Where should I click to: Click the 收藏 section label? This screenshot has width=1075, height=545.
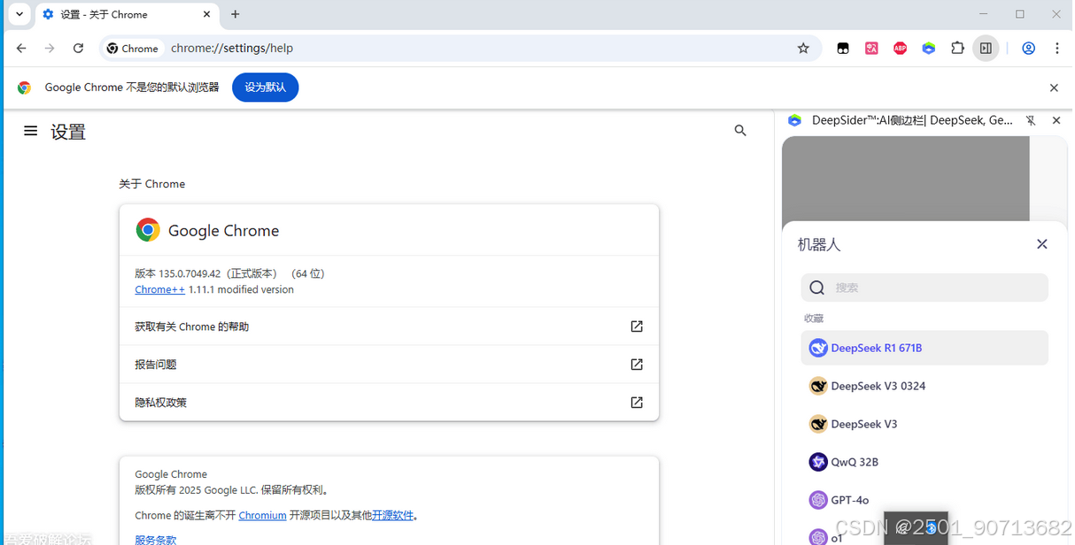(814, 319)
